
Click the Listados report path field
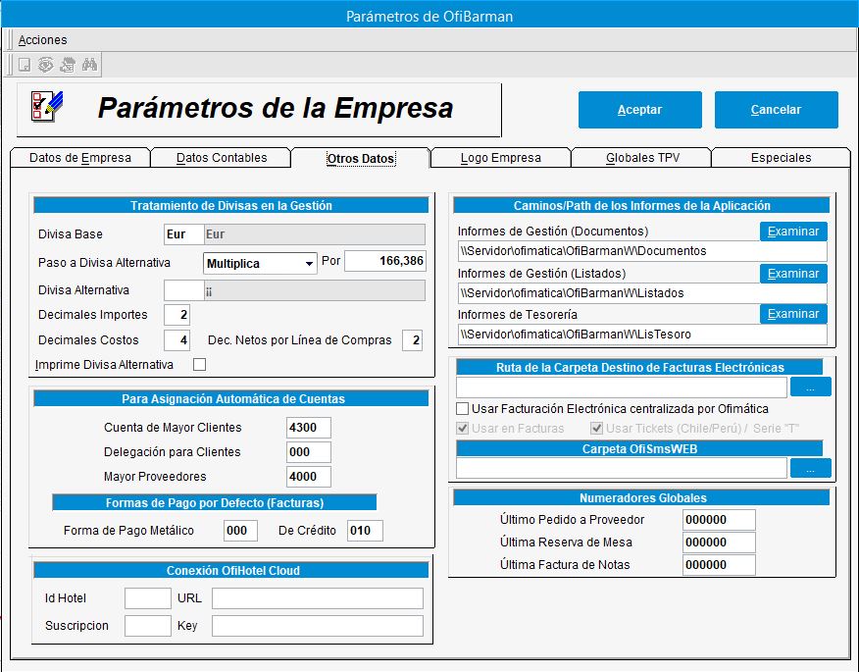pos(642,293)
